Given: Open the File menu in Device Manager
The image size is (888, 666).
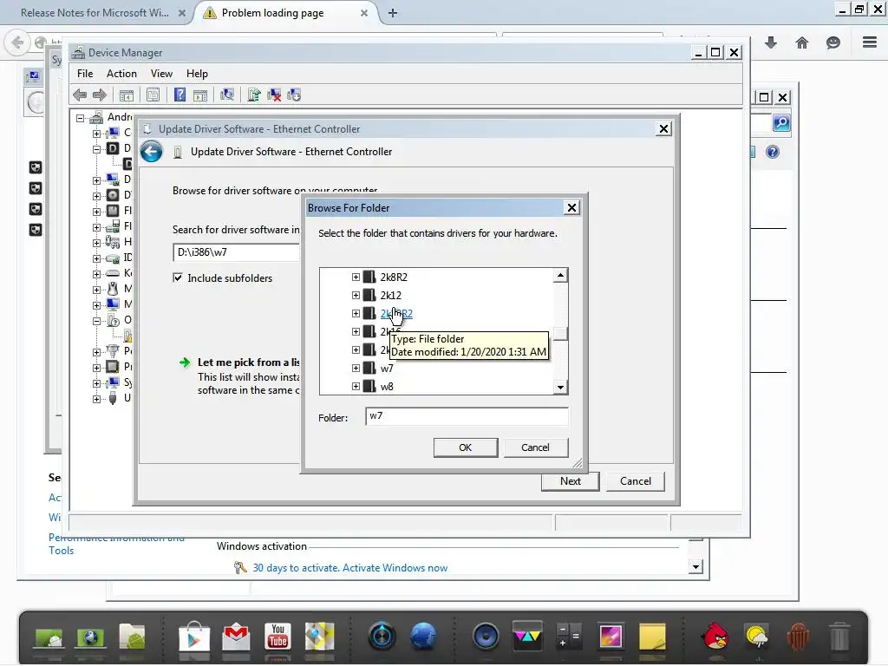Looking at the screenshot, I should click(x=85, y=74).
